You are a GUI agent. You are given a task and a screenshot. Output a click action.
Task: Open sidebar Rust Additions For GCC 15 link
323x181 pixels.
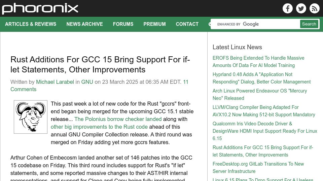[263, 151]
